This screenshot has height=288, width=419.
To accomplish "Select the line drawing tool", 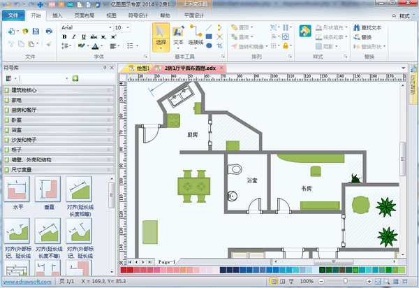I will (209, 27).
